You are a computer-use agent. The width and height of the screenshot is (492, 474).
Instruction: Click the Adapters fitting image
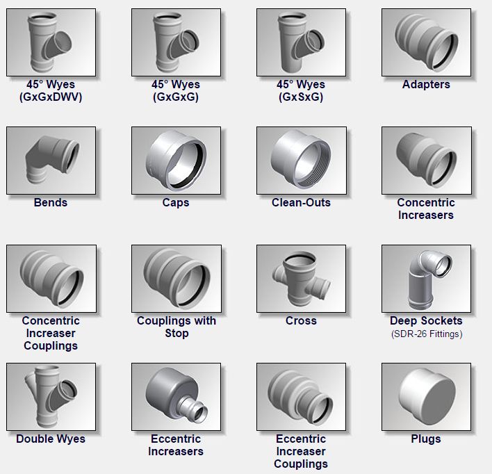coord(426,42)
